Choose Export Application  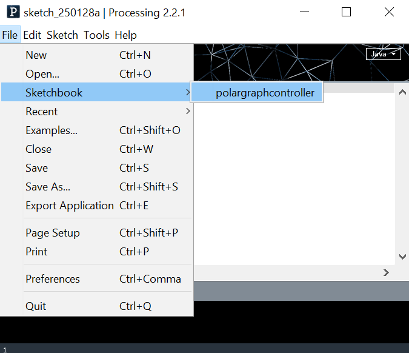(x=97, y=206)
